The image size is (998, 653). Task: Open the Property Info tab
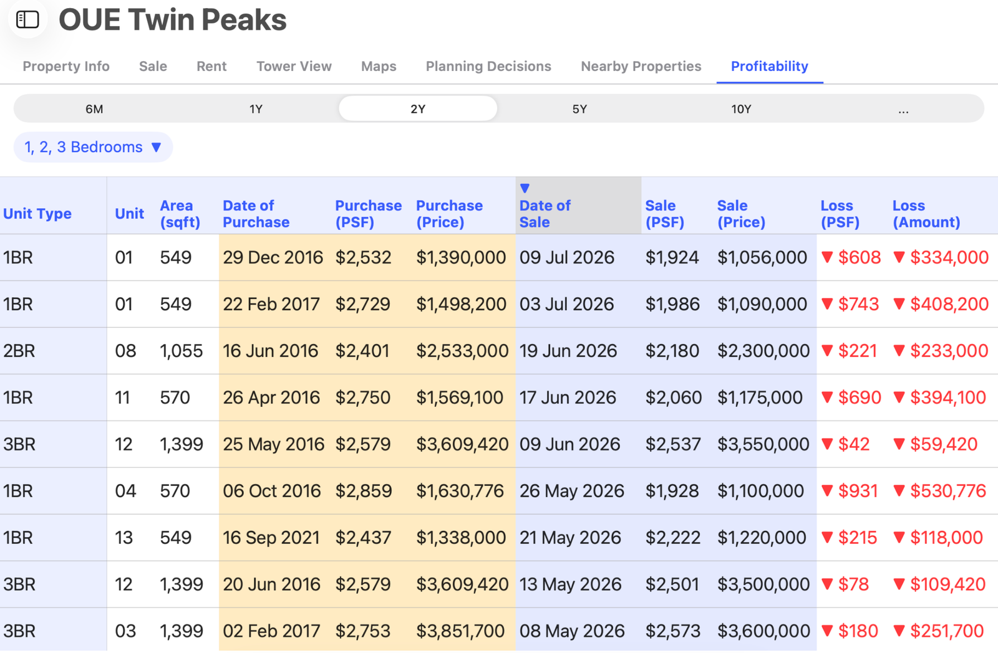click(66, 66)
